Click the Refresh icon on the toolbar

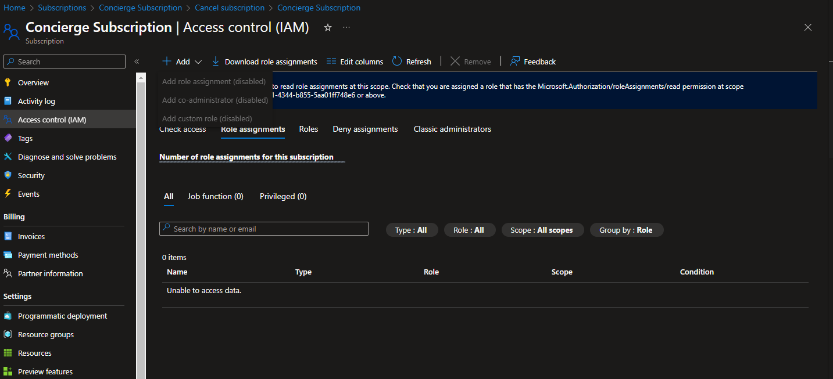pos(397,61)
